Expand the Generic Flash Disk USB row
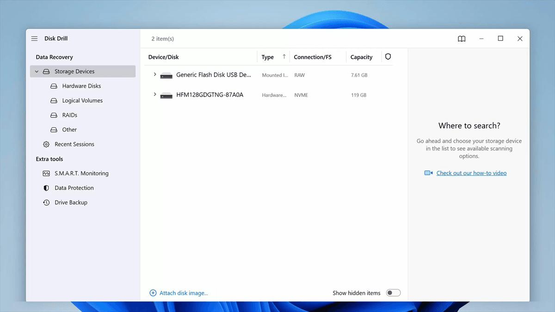 [155, 74]
